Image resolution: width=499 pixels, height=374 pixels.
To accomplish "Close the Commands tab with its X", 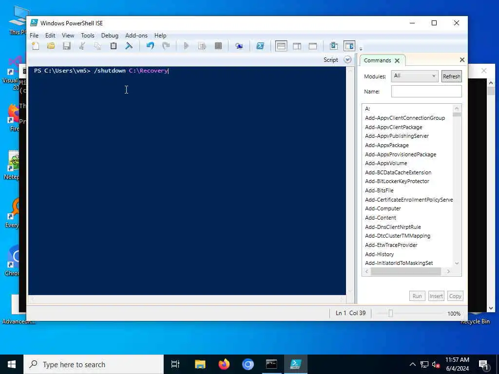I will coord(397,60).
